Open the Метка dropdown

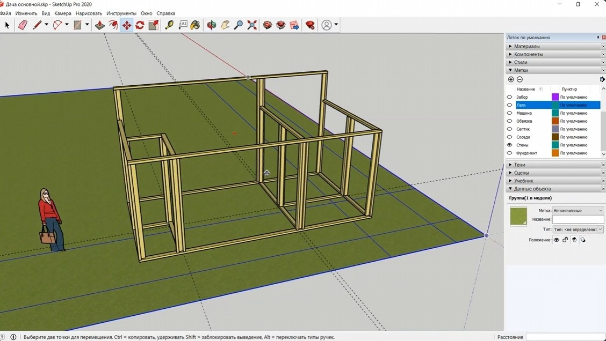tap(578, 211)
